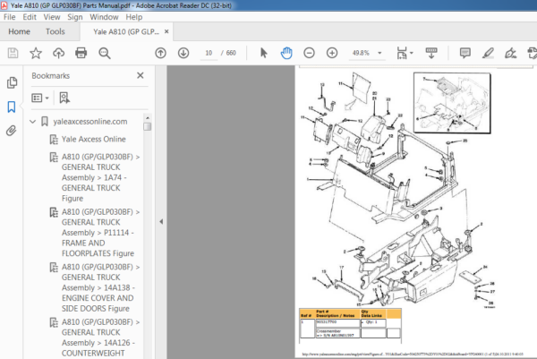The height and width of the screenshot is (359, 537).
Task: Go to the next page arrow
Action: click(183, 53)
